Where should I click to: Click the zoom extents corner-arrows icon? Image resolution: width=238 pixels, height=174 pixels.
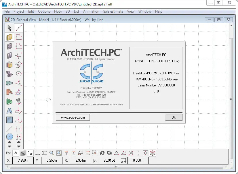[x=45, y=153]
